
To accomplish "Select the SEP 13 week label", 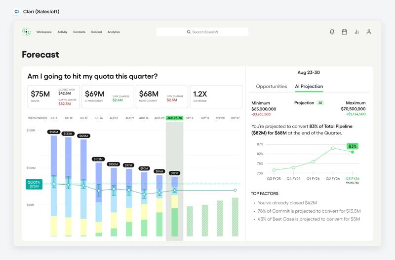I will click(x=205, y=118).
